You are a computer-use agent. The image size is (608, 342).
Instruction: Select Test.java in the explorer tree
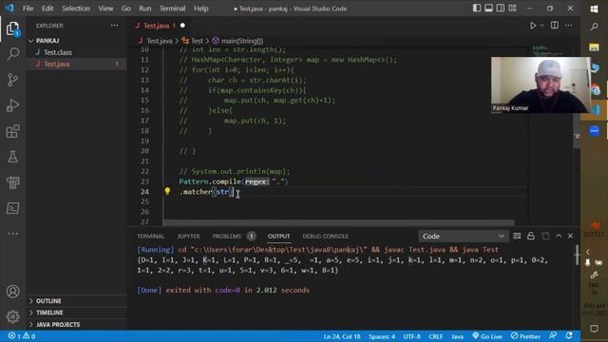pos(76,64)
